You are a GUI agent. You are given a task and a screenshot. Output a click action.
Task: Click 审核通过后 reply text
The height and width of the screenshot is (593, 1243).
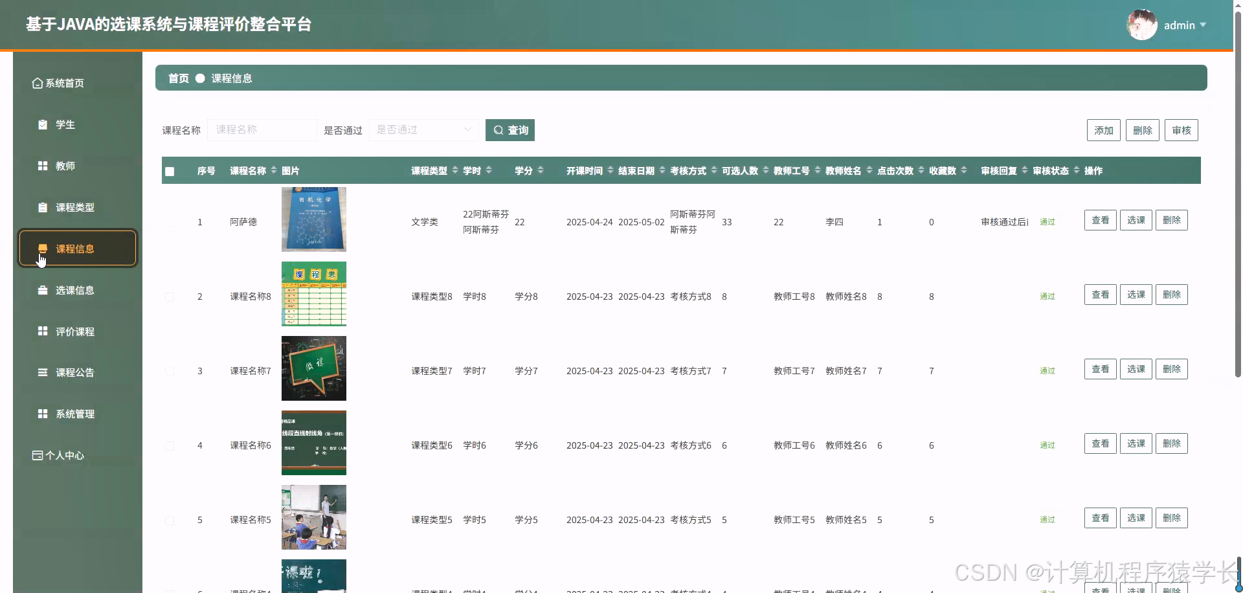coord(1005,222)
